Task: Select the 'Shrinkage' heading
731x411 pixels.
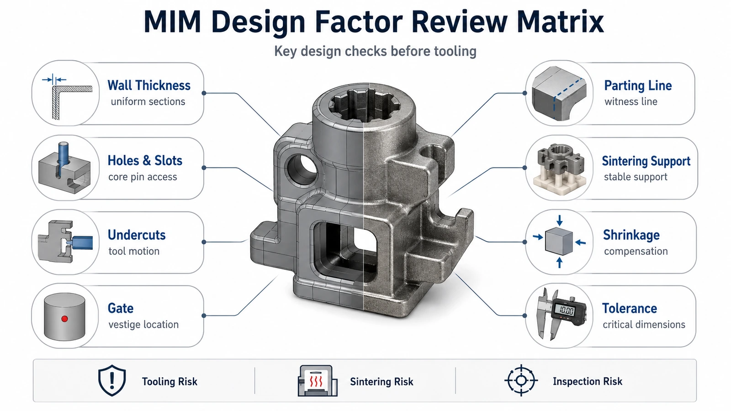Action: pyautogui.click(x=631, y=235)
